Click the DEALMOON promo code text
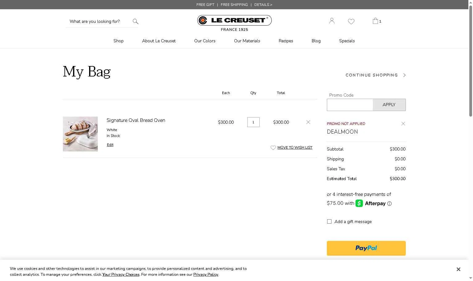Image resolution: width=473 pixels, height=281 pixels. (342, 132)
